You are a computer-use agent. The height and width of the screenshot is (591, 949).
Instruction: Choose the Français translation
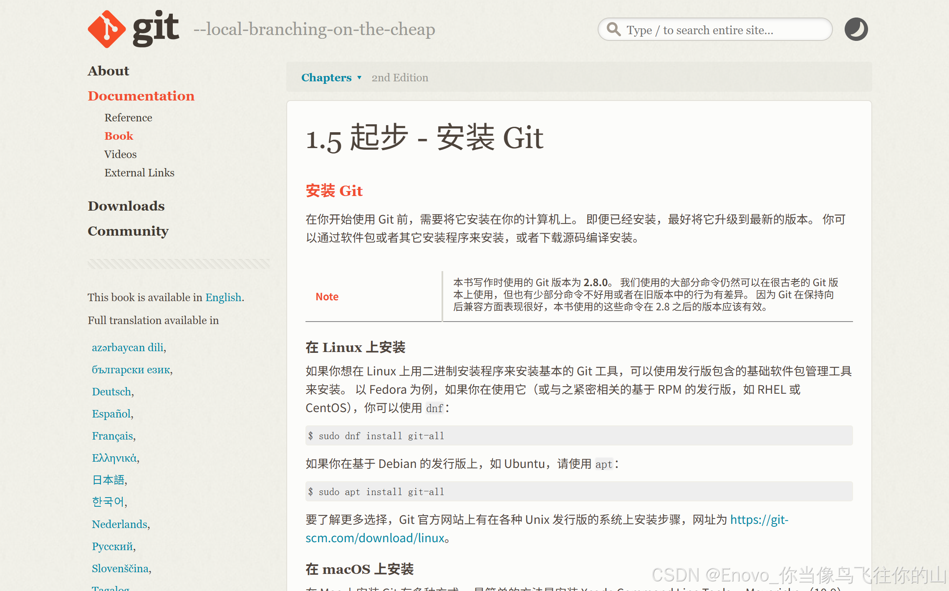[x=113, y=436]
